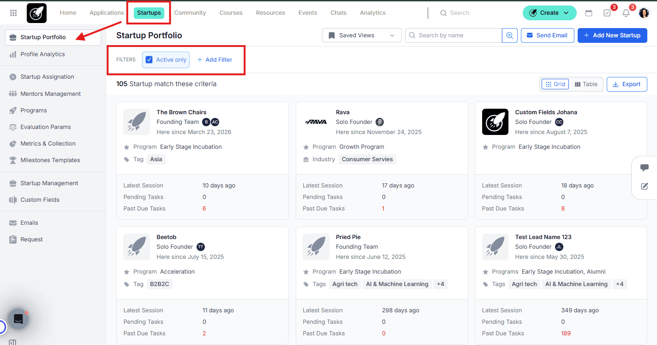Click the Add Filter button
Image resolution: width=657 pixels, height=345 pixels.
(215, 60)
